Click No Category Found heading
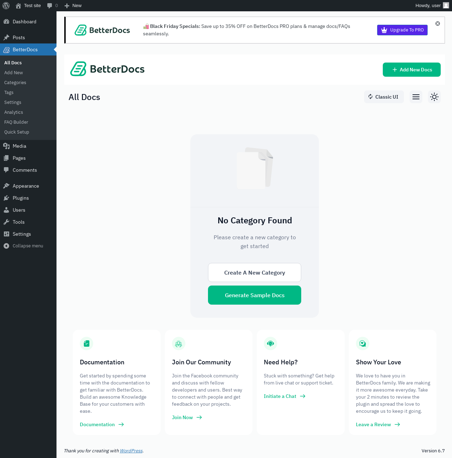 tap(255, 221)
